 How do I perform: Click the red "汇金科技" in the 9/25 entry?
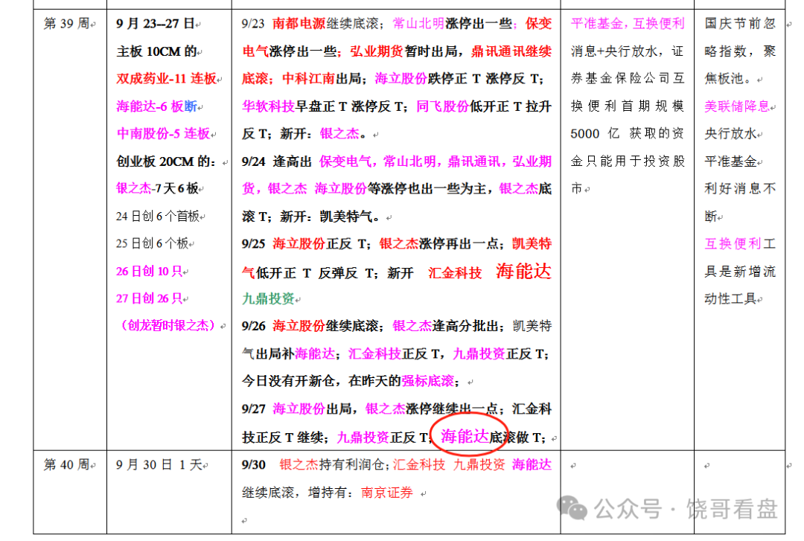(x=455, y=273)
